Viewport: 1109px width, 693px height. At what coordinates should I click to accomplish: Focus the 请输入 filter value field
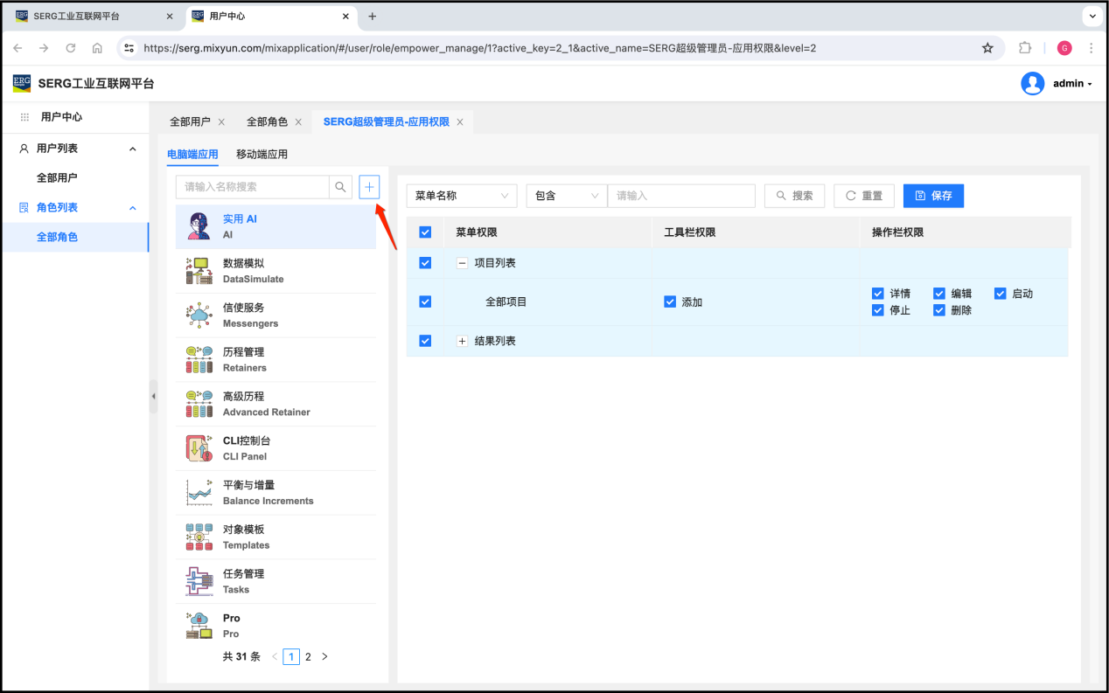click(680, 196)
